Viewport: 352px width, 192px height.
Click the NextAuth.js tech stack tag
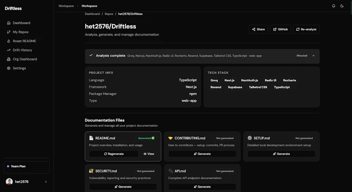tap(249, 80)
